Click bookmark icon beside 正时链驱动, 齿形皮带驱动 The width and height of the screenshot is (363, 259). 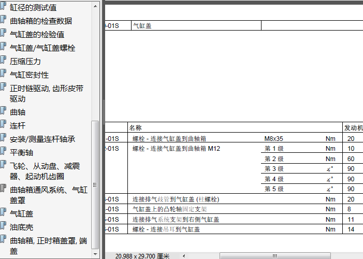[3, 87]
